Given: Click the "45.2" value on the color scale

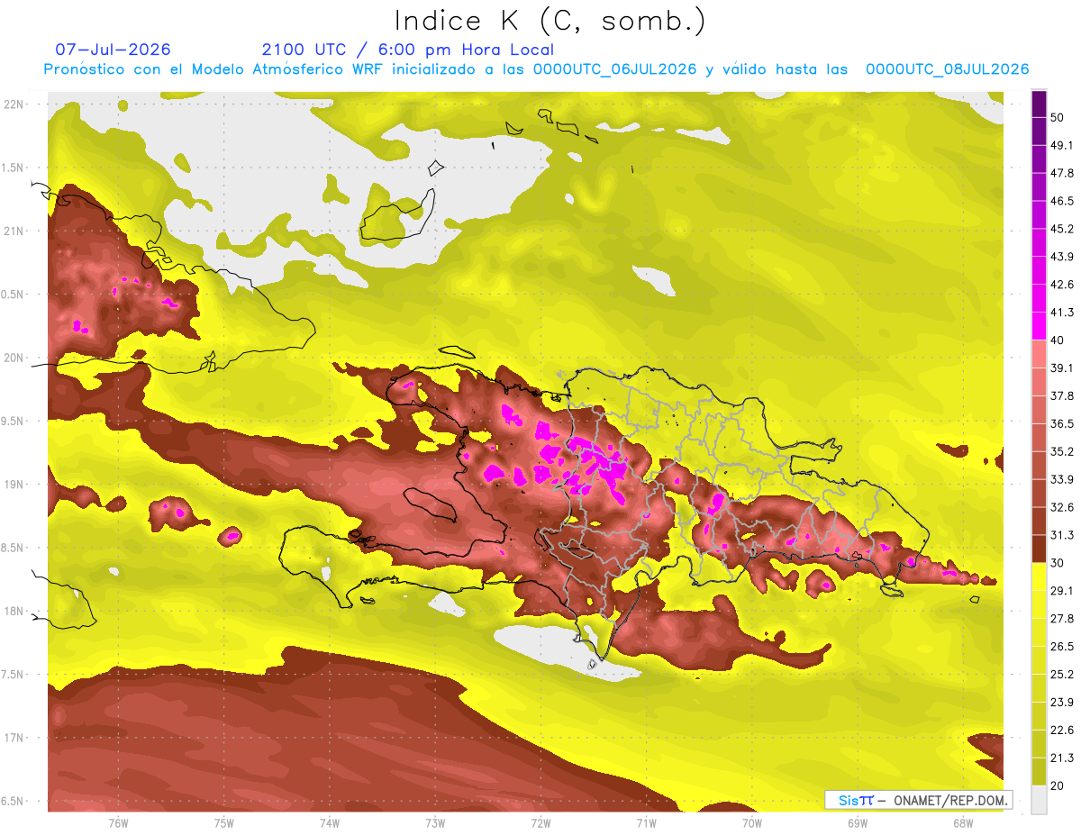Looking at the screenshot, I should 1062,229.
